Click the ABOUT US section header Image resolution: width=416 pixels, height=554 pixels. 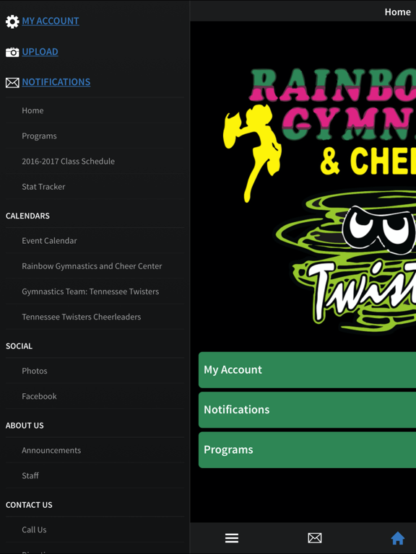click(x=25, y=426)
